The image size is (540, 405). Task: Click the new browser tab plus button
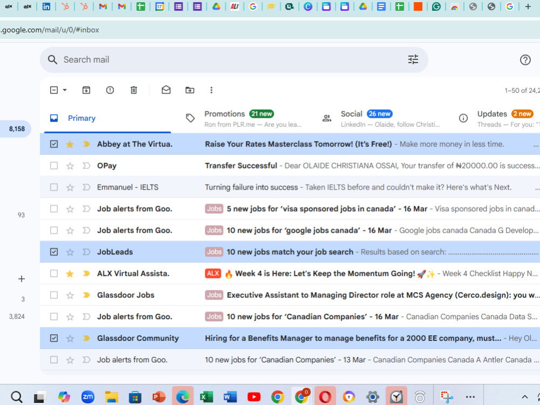528,6
